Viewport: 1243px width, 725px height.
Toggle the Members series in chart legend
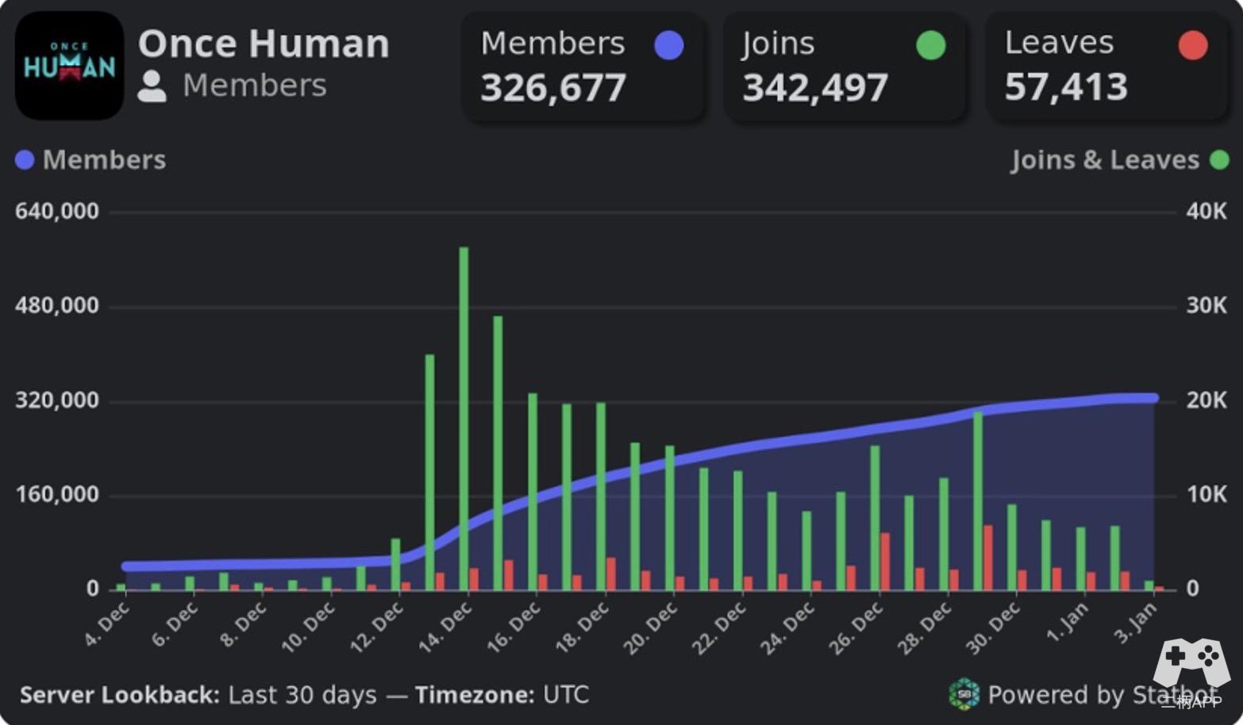pyautogui.click(x=90, y=160)
